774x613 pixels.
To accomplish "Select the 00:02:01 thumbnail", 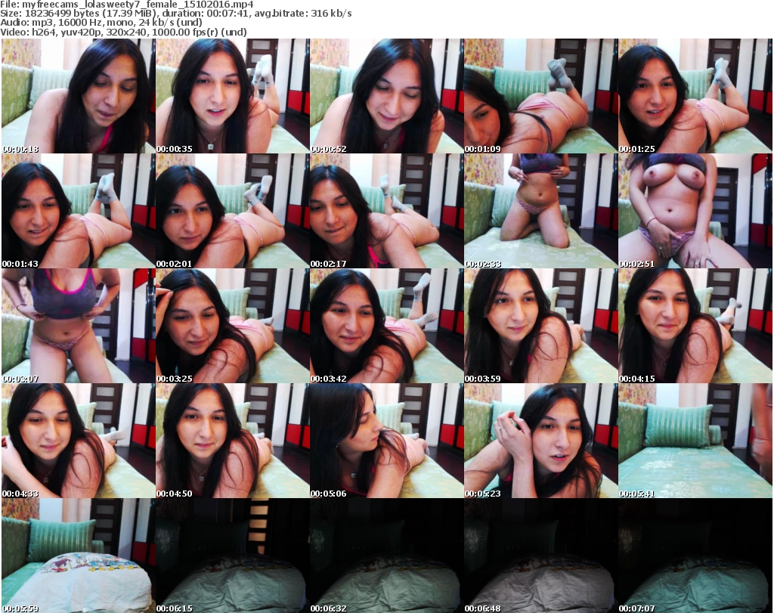I will pos(231,211).
